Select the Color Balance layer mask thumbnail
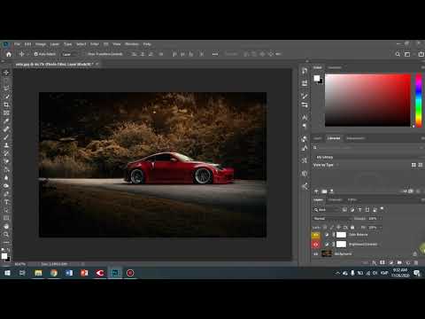The image size is (425, 319). click(x=341, y=235)
